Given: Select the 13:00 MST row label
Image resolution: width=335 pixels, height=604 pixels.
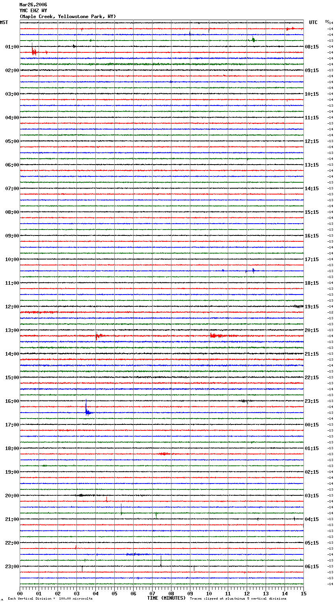Looking at the screenshot, I should coord(12,330).
